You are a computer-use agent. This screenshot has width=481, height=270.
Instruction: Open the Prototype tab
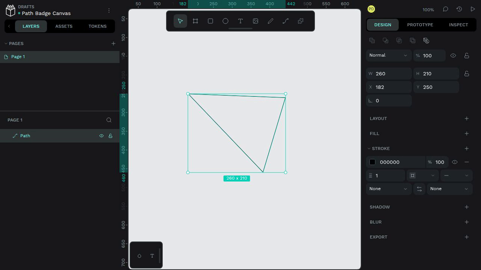click(420, 25)
